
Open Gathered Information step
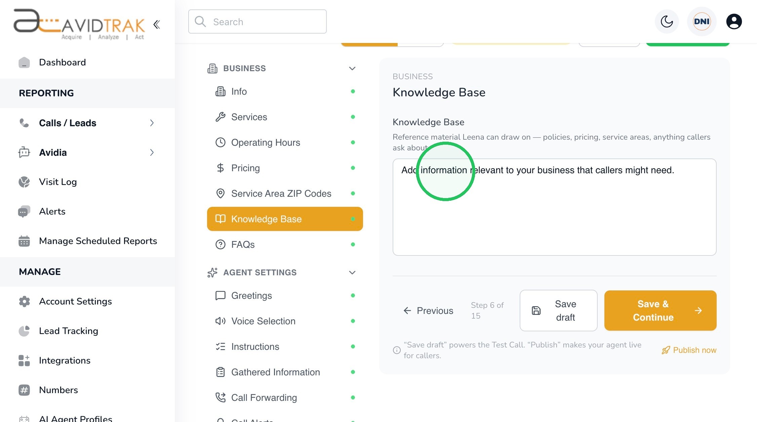pyautogui.click(x=285, y=372)
